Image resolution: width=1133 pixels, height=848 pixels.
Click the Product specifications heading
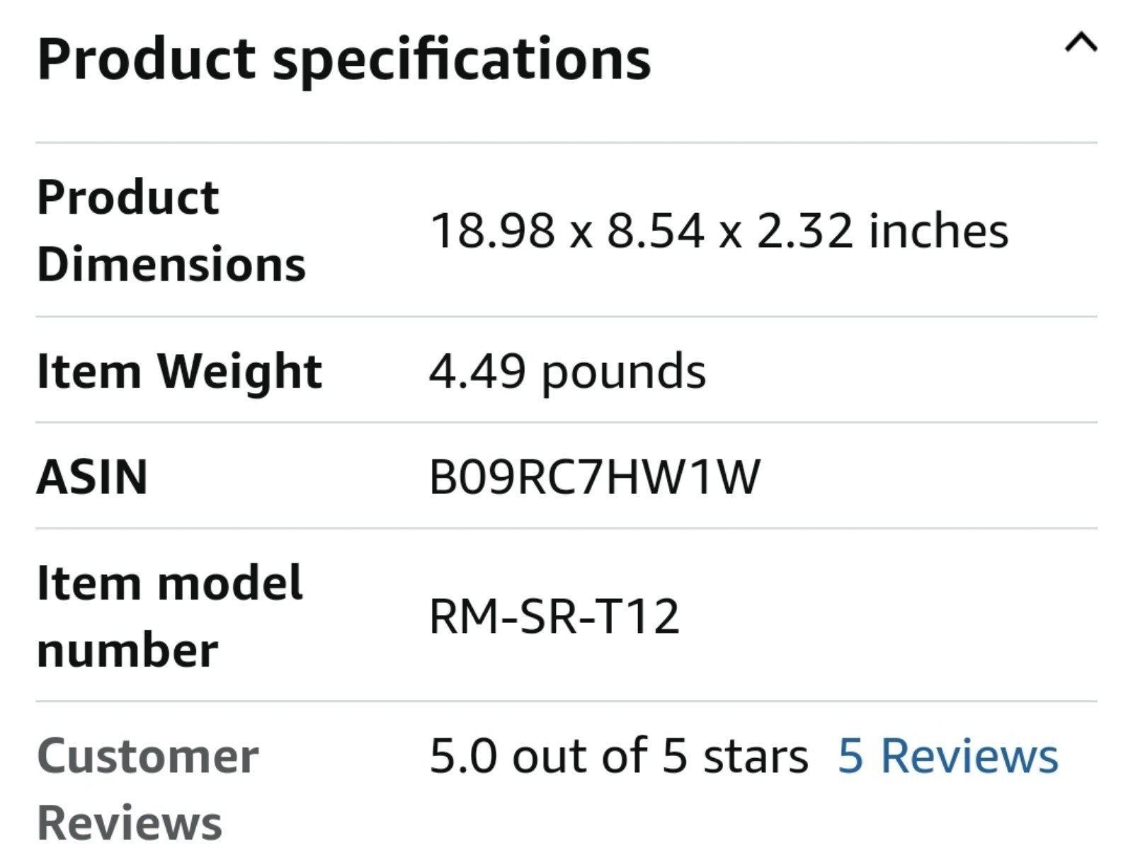(x=343, y=59)
